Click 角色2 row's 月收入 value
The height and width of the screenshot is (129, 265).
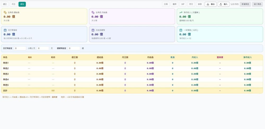click(x=195, y=68)
